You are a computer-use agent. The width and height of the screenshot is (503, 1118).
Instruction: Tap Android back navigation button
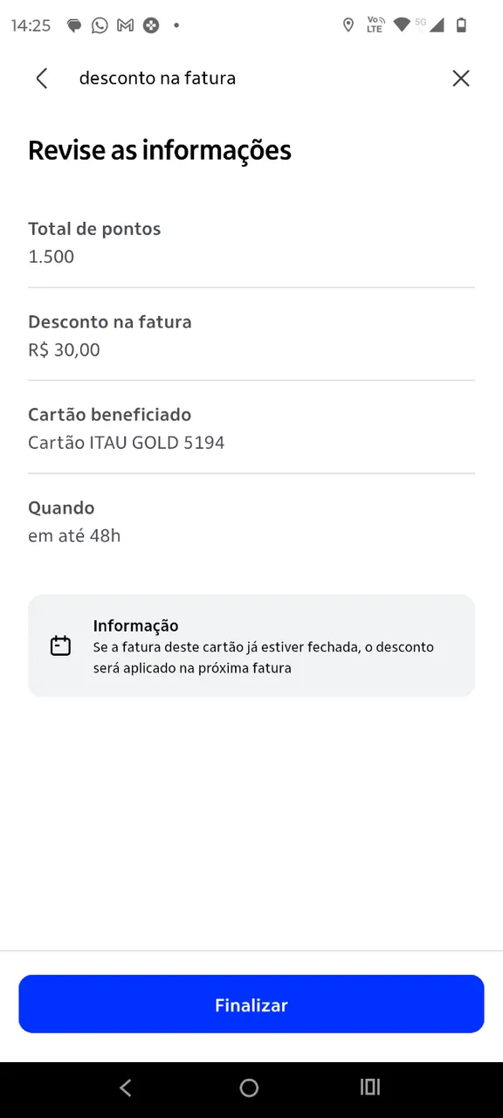click(126, 1087)
